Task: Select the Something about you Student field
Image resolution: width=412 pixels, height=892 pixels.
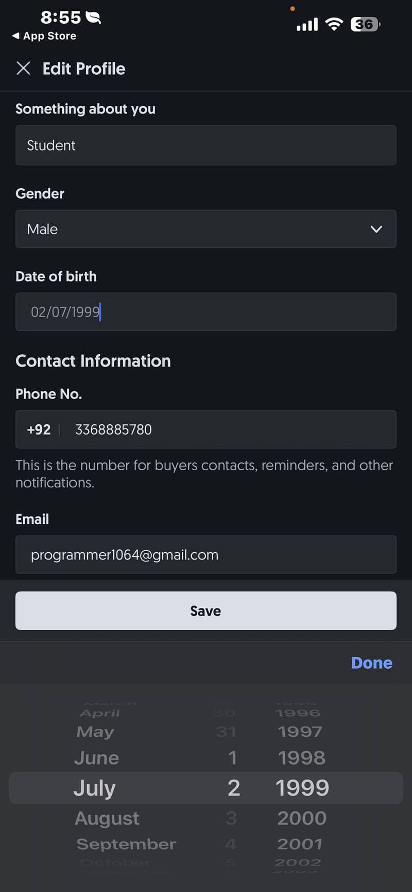Action: tap(206, 145)
